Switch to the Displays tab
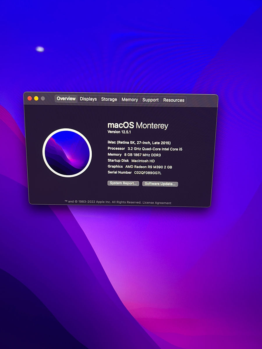The height and width of the screenshot is (349, 262). point(88,99)
